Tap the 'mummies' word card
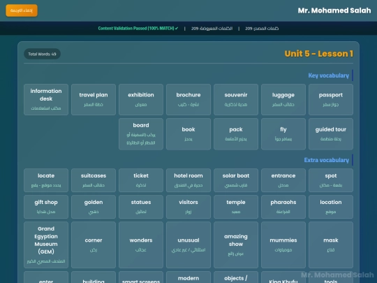 pos(283,245)
